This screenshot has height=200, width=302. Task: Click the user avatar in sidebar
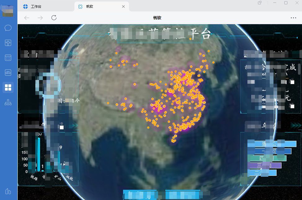tap(8, 11)
